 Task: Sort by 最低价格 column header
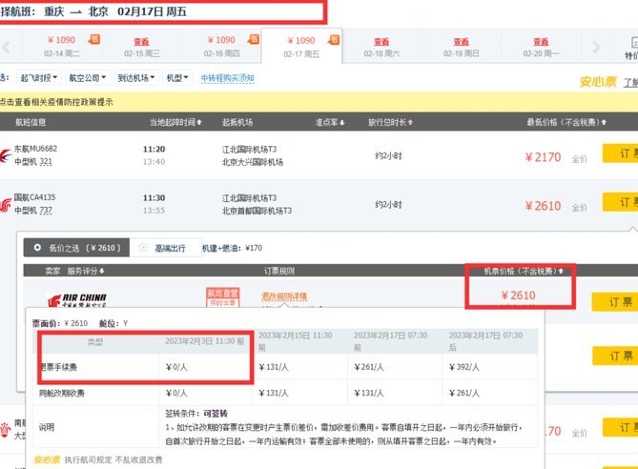(566, 122)
